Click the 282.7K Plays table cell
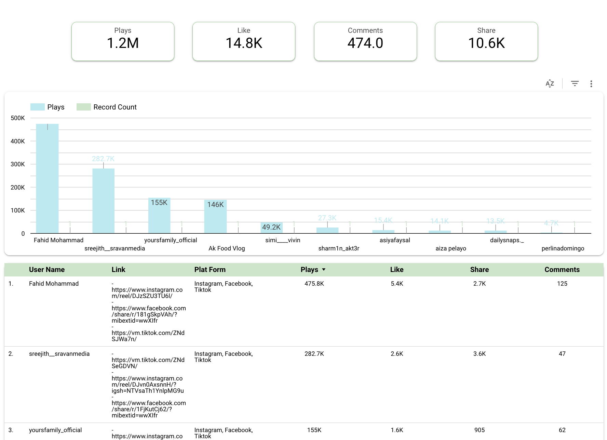The width and height of the screenshot is (607, 440). [x=314, y=354]
